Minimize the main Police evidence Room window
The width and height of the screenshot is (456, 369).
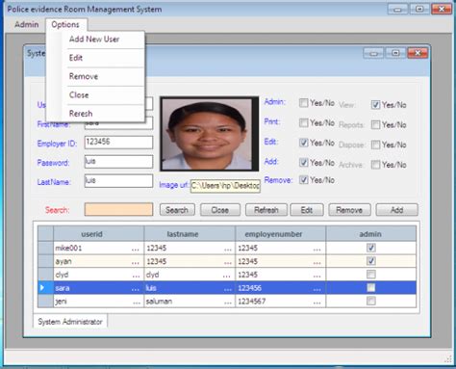(397, 10)
